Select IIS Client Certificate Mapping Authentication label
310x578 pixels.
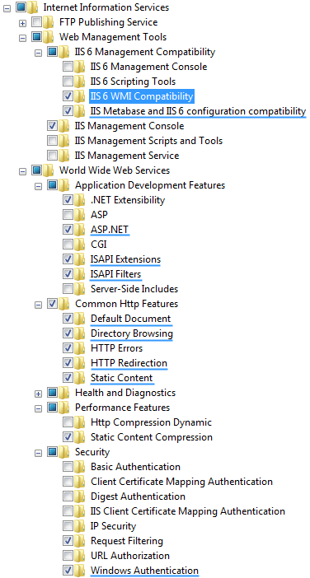point(188,511)
